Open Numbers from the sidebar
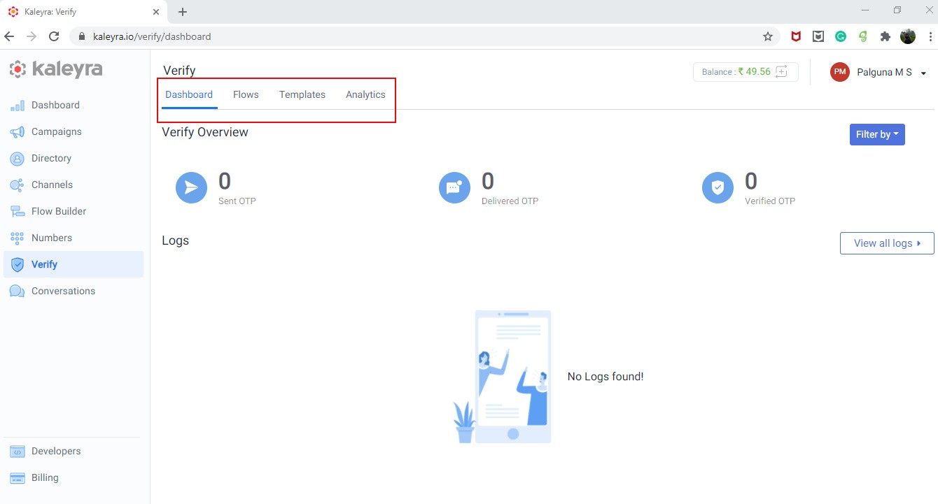 coord(73,238)
